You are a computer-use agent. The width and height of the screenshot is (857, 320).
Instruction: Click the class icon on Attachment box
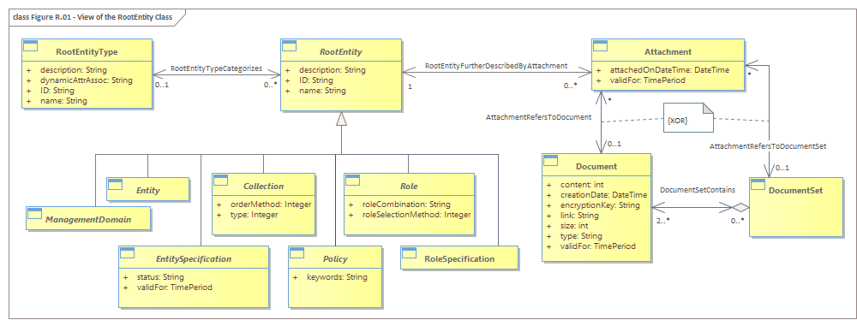[x=600, y=45]
